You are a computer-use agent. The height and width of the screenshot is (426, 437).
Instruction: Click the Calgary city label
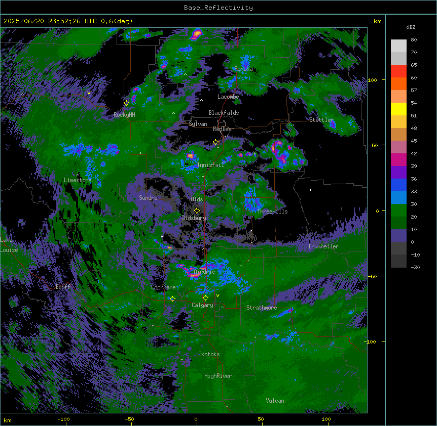(x=202, y=305)
